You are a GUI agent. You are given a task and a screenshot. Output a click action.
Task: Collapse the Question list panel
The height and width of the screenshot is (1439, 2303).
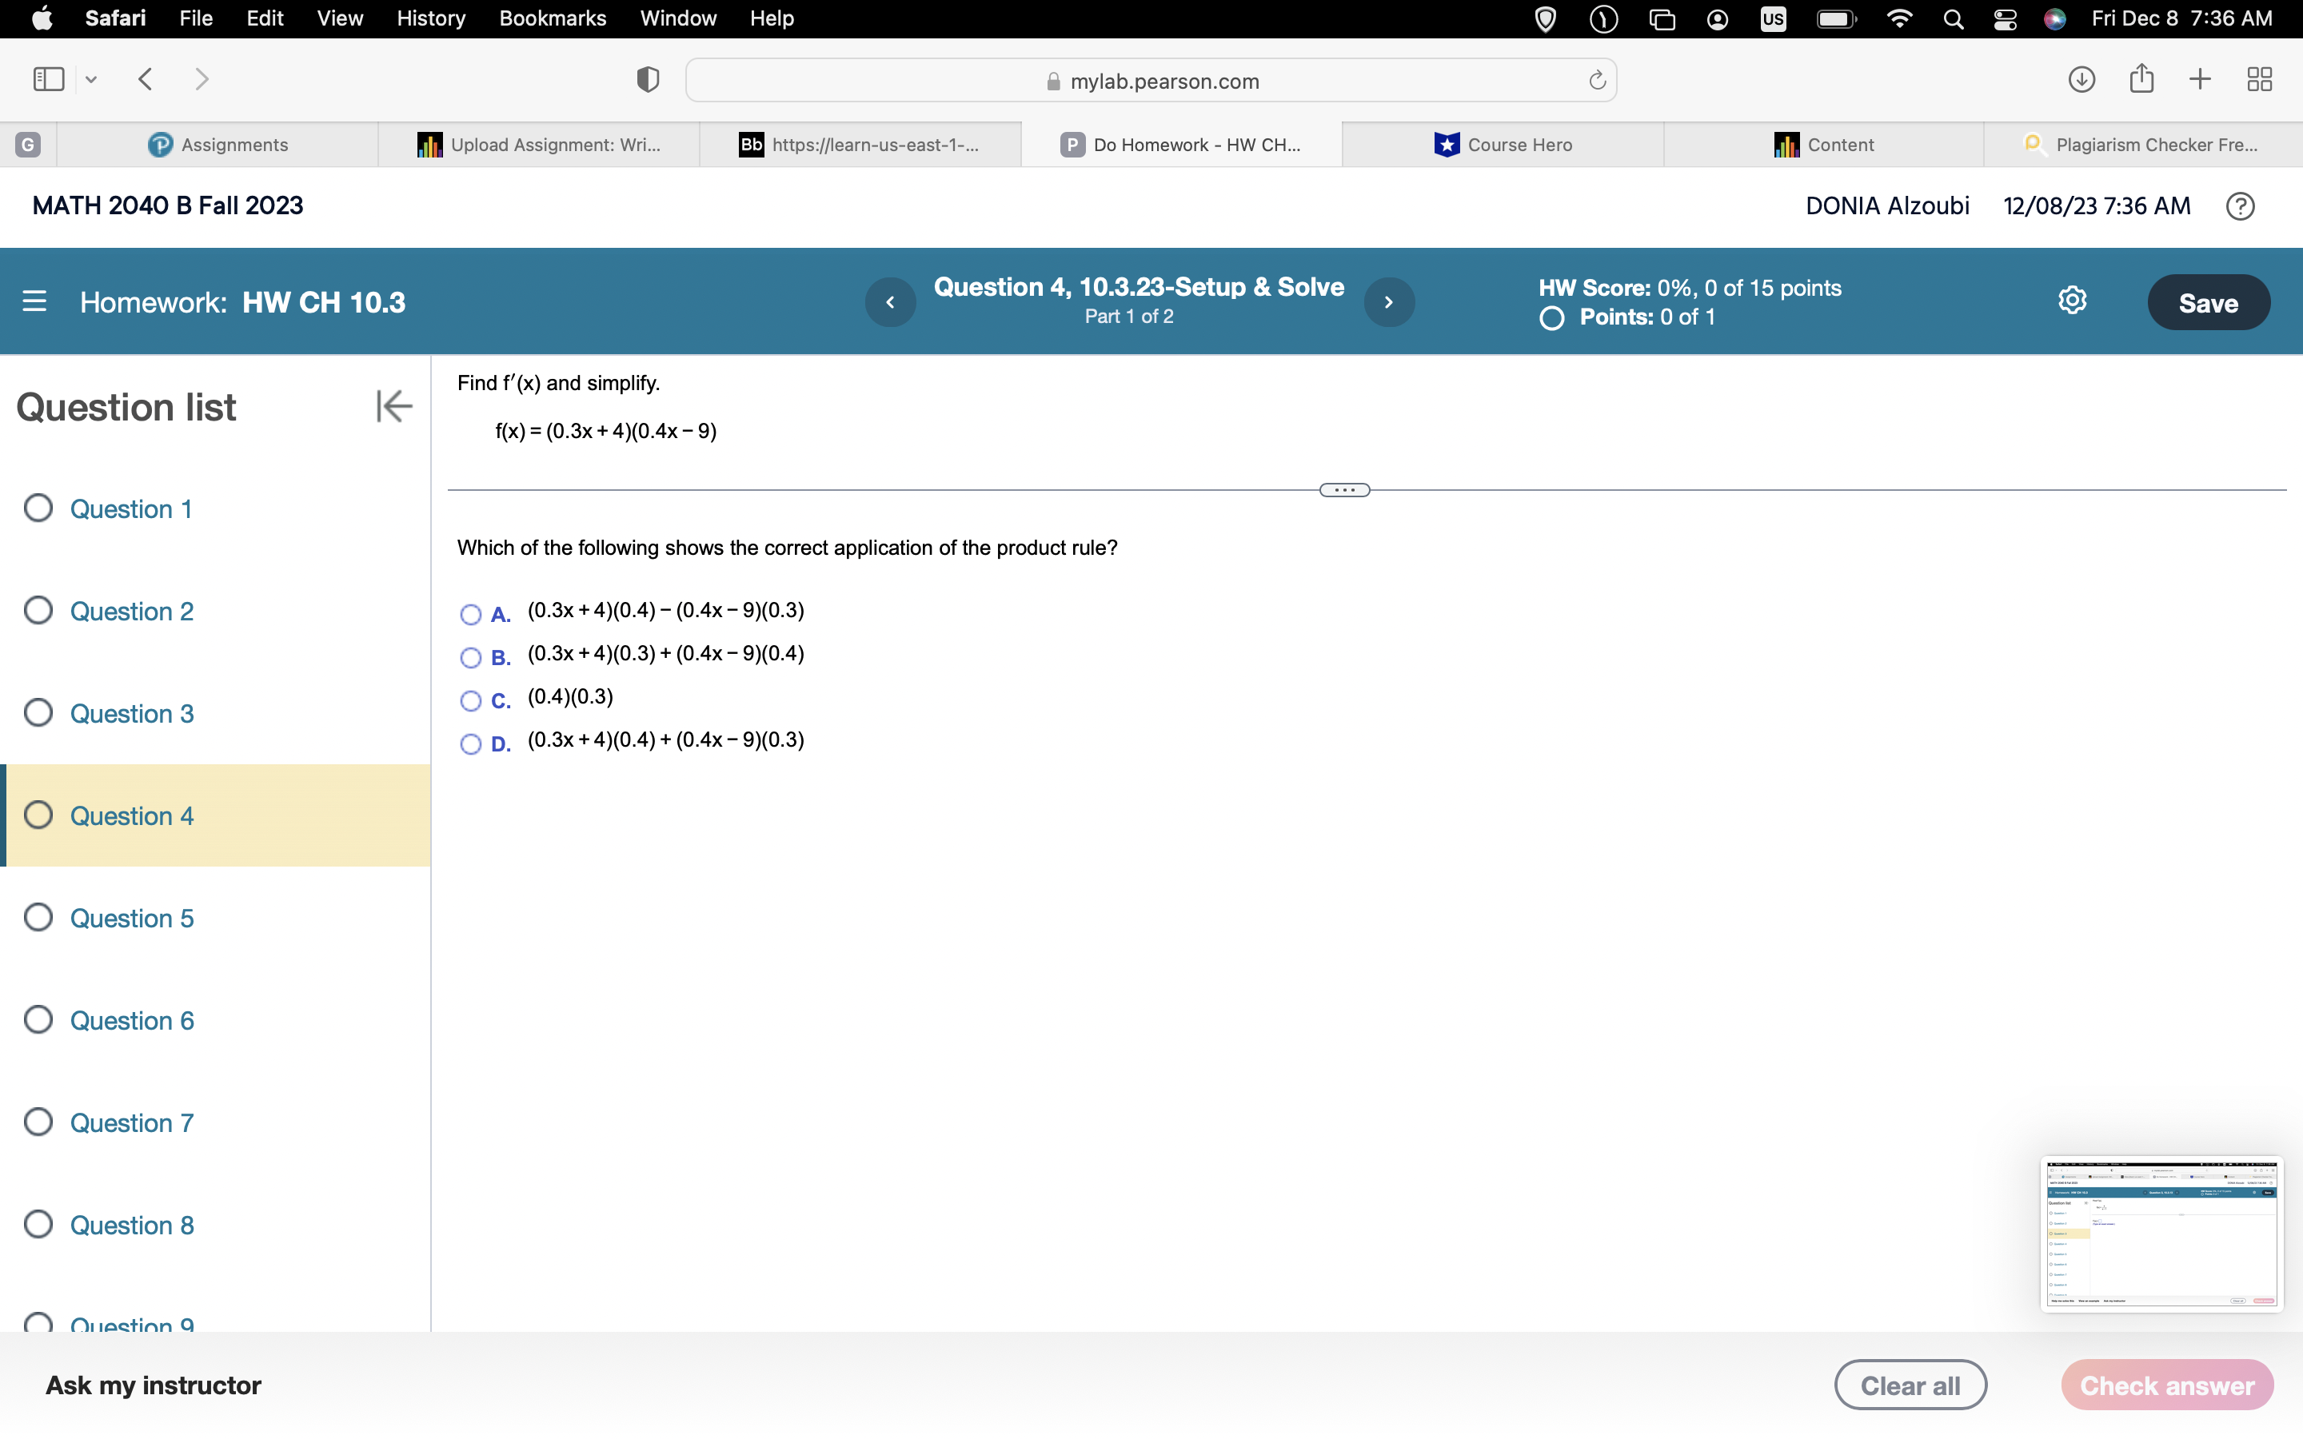point(393,406)
